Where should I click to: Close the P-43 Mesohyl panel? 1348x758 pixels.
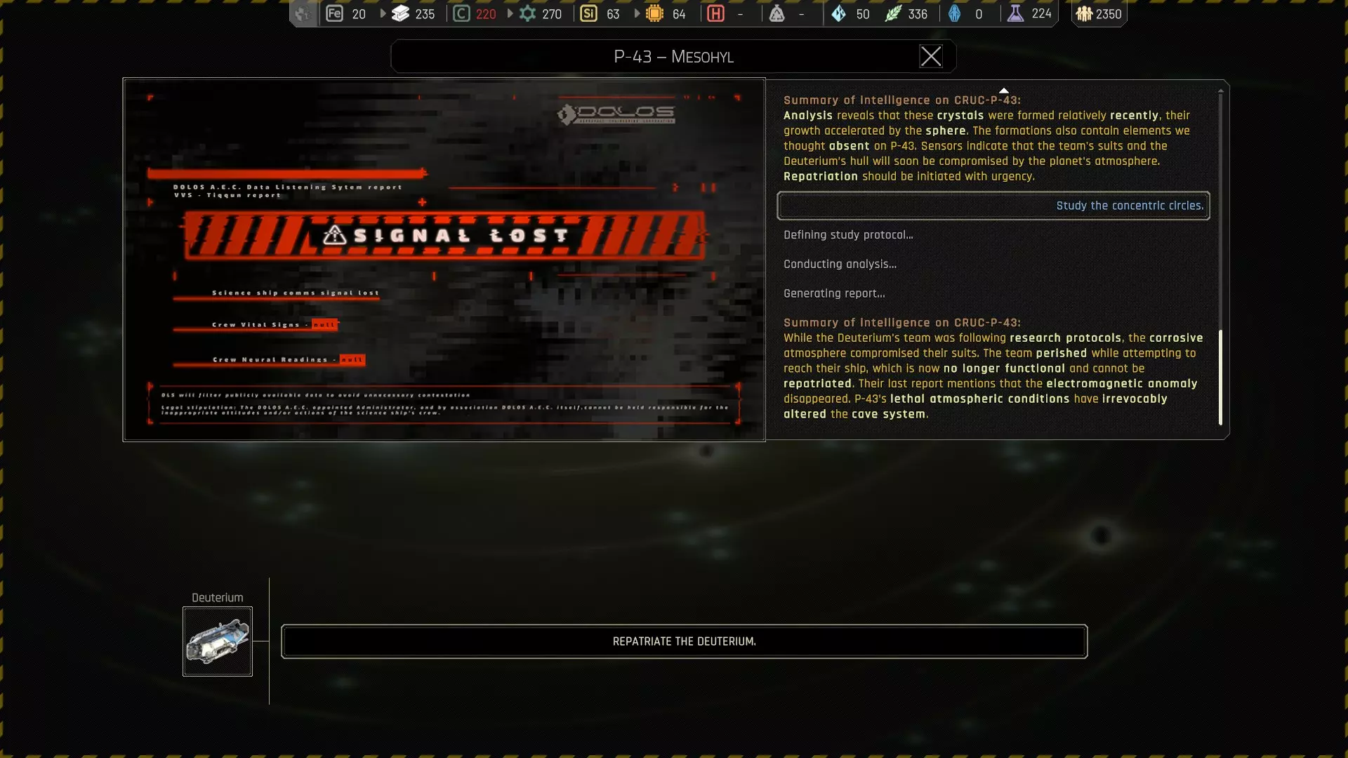click(931, 56)
